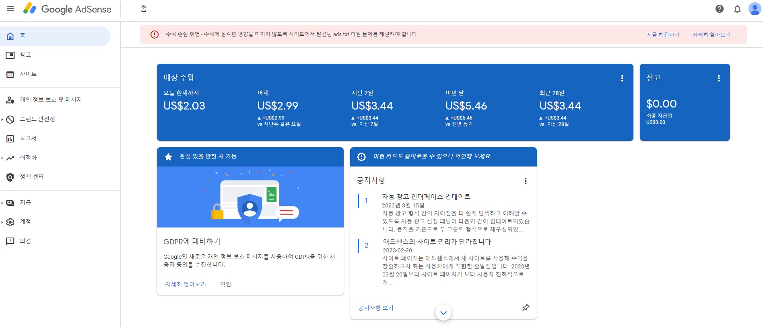Image resolution: width=763 pixels, height=327 pixels.
Task: Expand the 계정 sidebar section arrow
Action: point(2,222)
